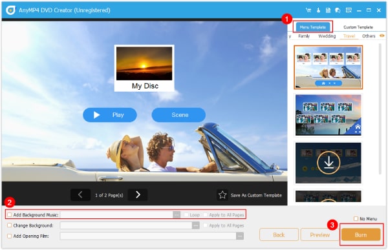
Task: Browse for opening film file button
Action: [239, 236]
